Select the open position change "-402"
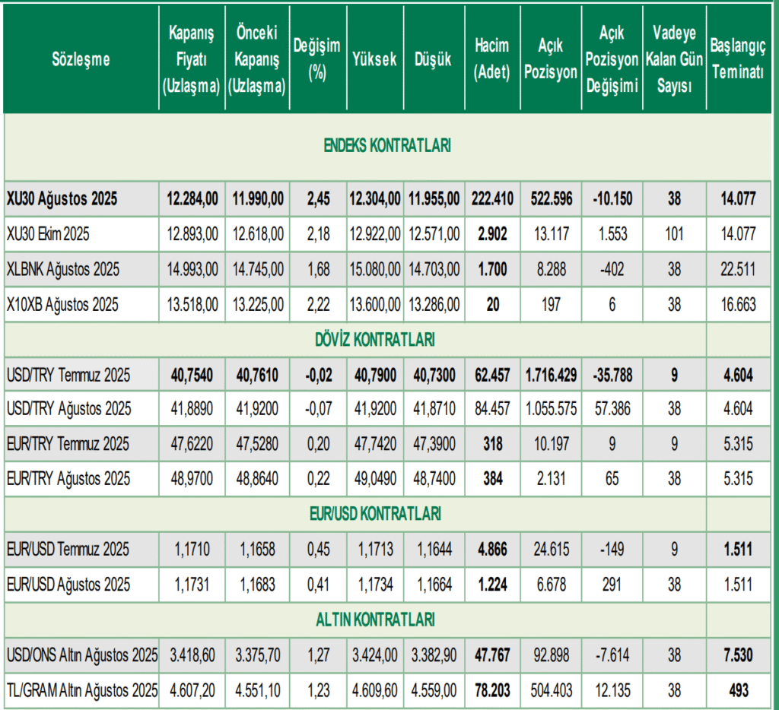The height and width of the screenshot is (710, 779). tap(612, 270)
